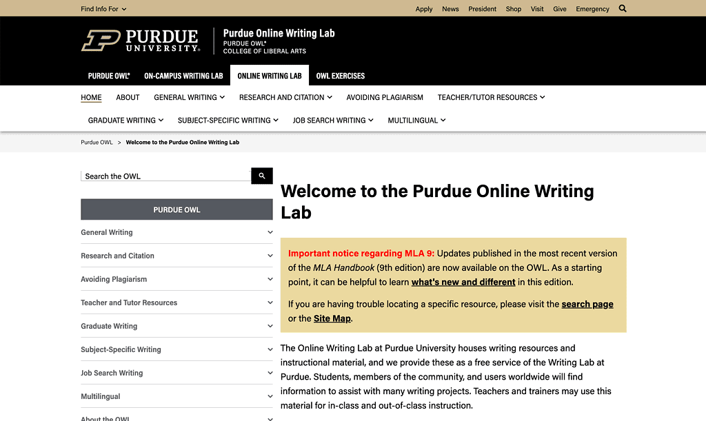The image size is (706, 421).
Task: Expand Subject-Specific Writing nav menu
Action: tap(228, 120)
